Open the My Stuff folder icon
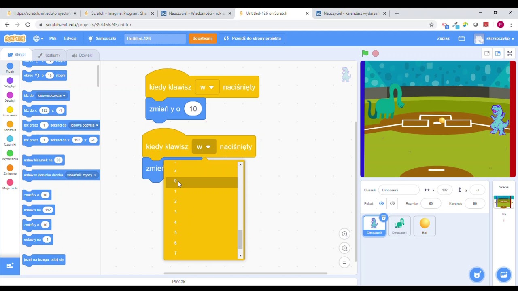 [x=462, y=38]
